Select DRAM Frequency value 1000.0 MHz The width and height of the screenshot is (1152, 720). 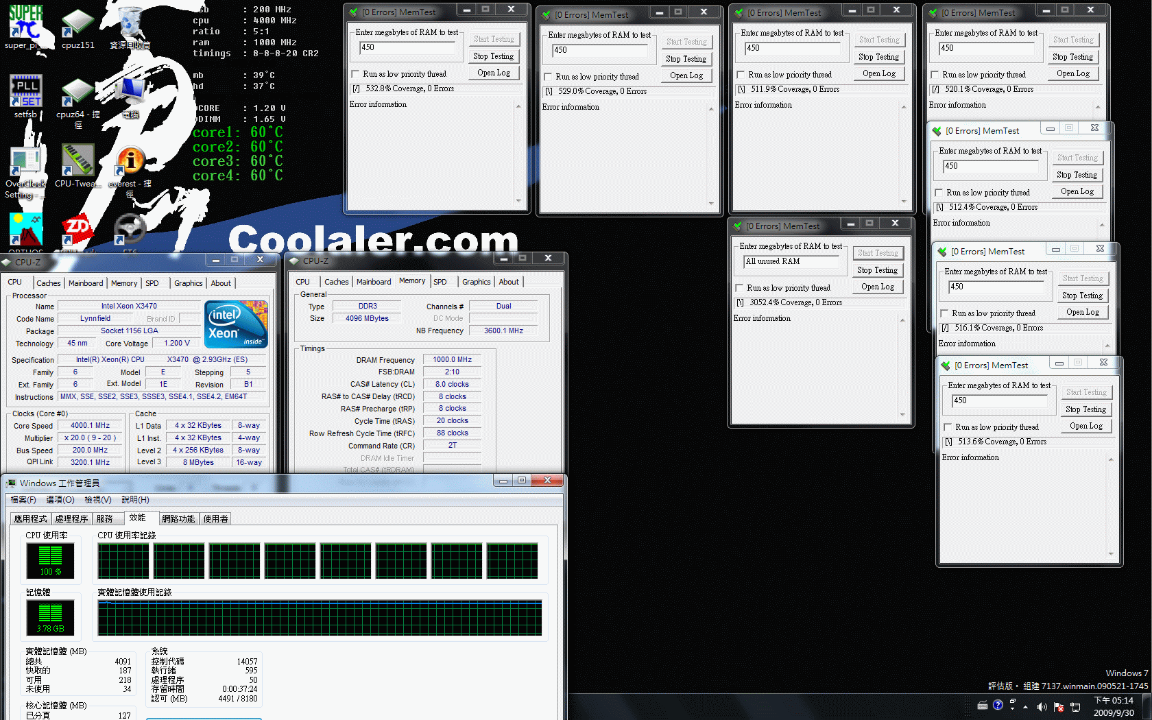point(453,359)
